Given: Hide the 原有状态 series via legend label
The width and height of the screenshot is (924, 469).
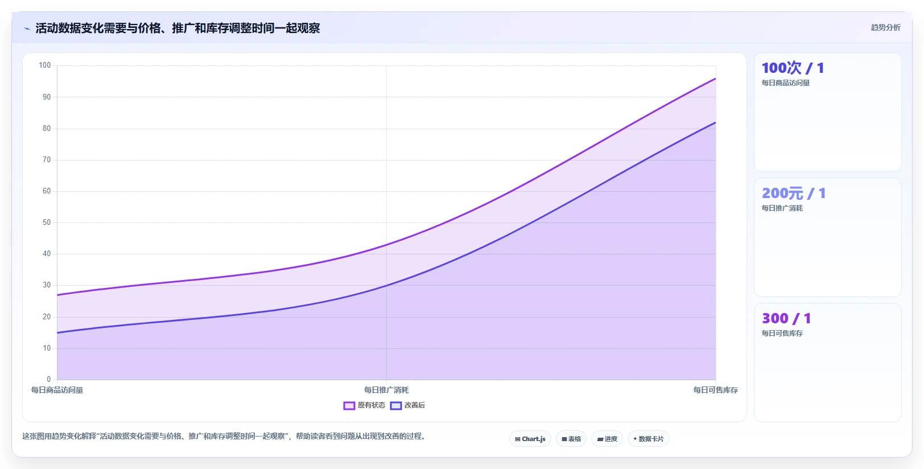Looking at the screenshot, I should (371, 405).
